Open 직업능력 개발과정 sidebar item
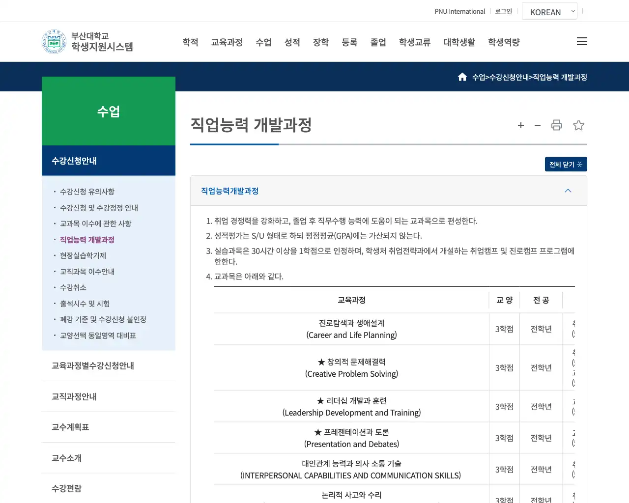The image size is (629, 503). [x=87, y=240]
